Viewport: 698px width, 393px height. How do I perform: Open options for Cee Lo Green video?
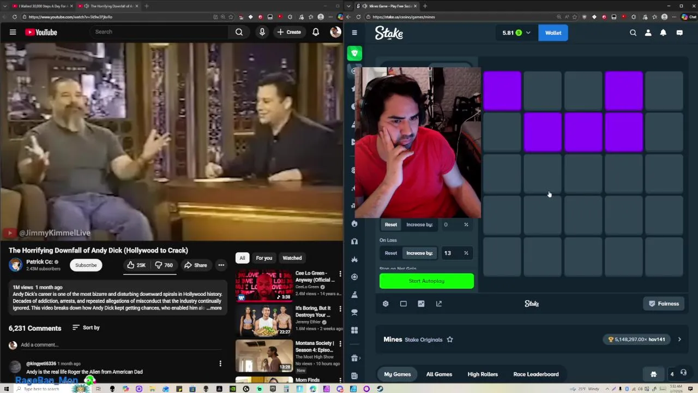pyautogui.click(x=340, y=273)
